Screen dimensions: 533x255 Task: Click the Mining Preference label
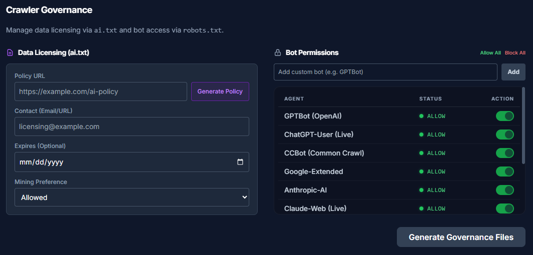click(x=41, y=181)
